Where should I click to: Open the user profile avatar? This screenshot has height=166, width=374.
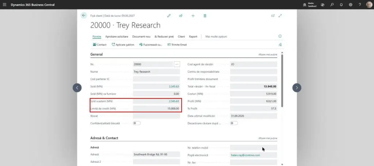369,4
